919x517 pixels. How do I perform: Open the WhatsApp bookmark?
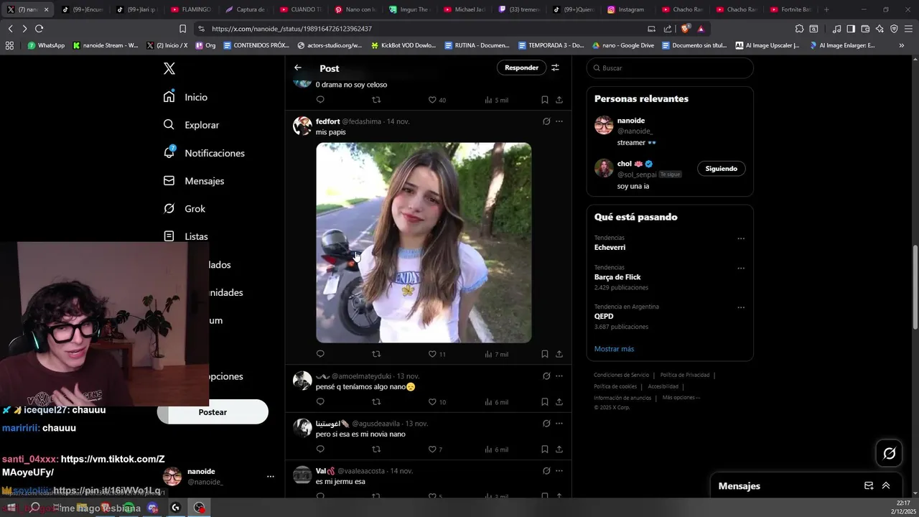click(46, 45)
